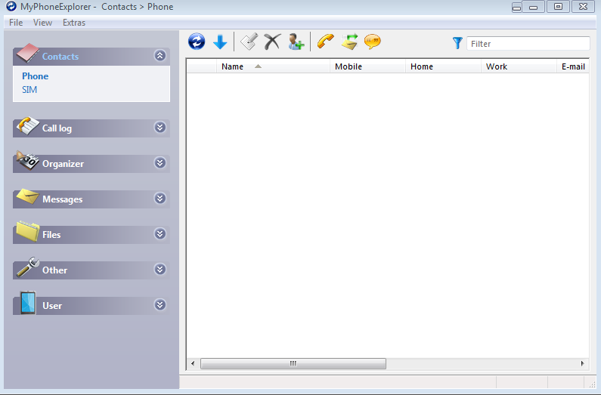Click the Other panel header label
This screenshot has width=601, height=395.
[55, 270]
